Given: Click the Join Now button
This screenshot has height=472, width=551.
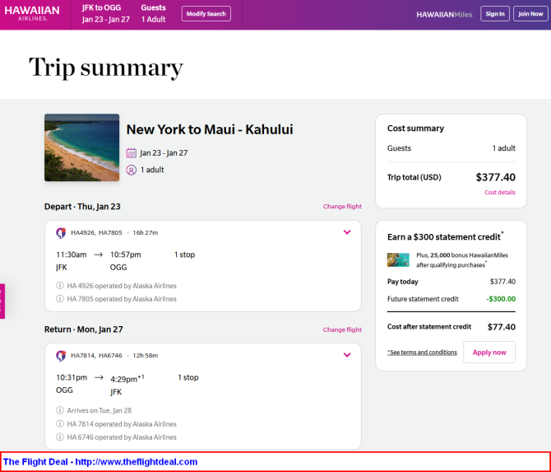Looking at the screenshot, I should pyautogui.click(x=530, y=14).
